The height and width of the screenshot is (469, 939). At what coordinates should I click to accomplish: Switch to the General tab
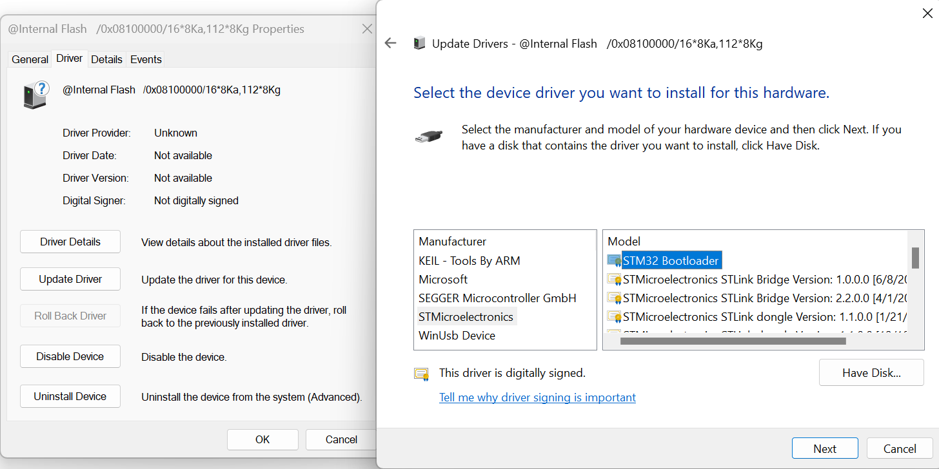coord(30,59)
